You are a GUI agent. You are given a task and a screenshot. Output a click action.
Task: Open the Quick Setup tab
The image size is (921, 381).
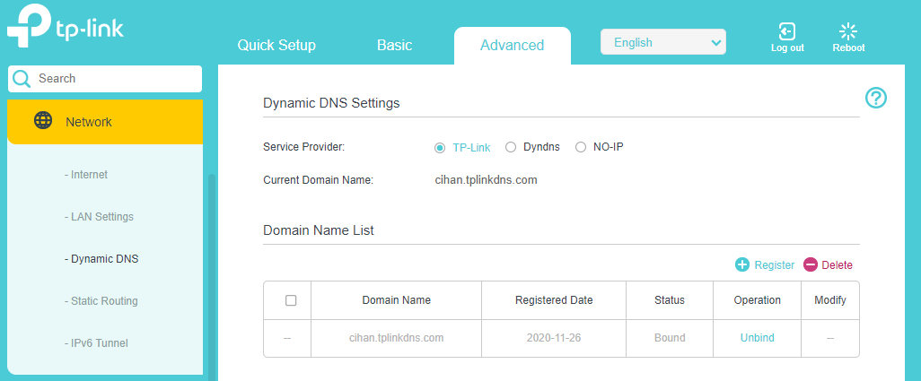276,45
